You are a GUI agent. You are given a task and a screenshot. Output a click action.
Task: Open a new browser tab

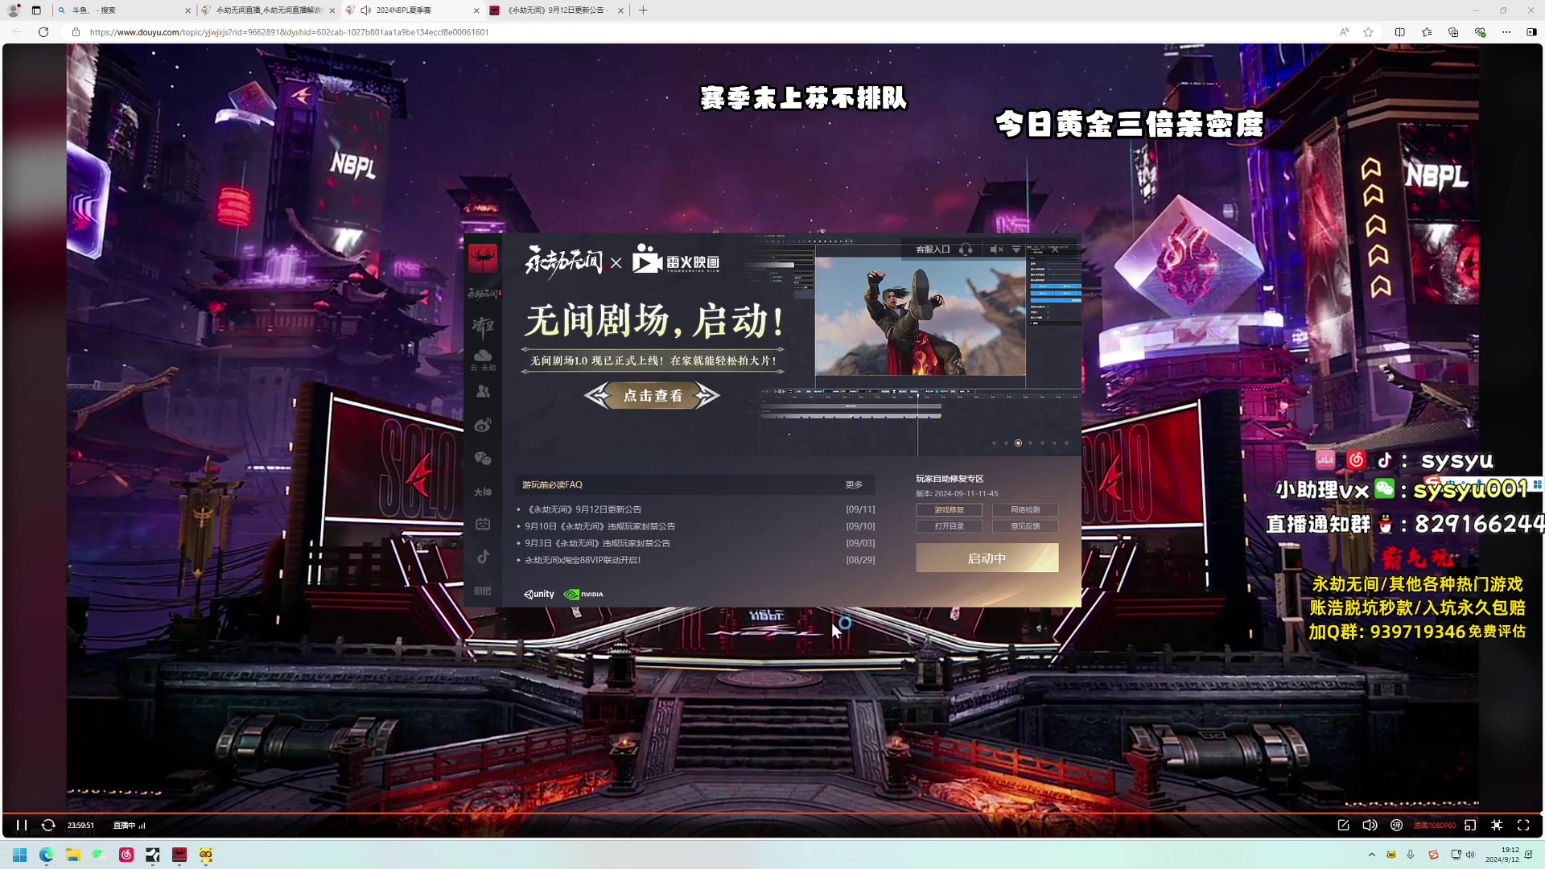click(x=643, y=10)
